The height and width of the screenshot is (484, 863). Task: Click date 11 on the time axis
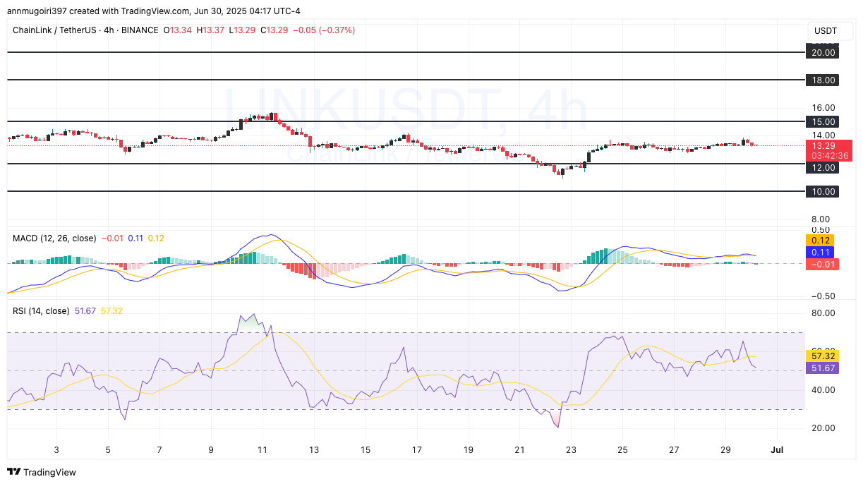pos(262,449)
